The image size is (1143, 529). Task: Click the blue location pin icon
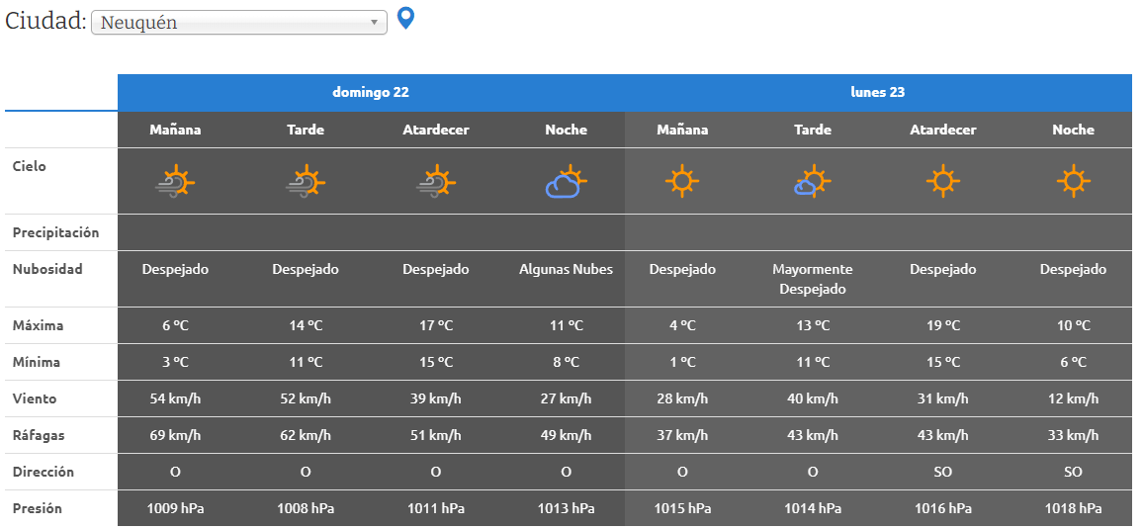pos(404,18)
